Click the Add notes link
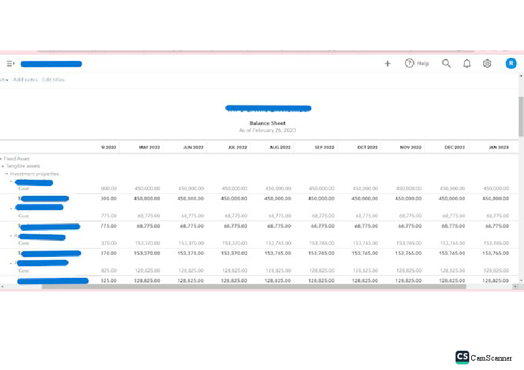The height and width of the screenshot is (370, 524). tap(26, 80)
